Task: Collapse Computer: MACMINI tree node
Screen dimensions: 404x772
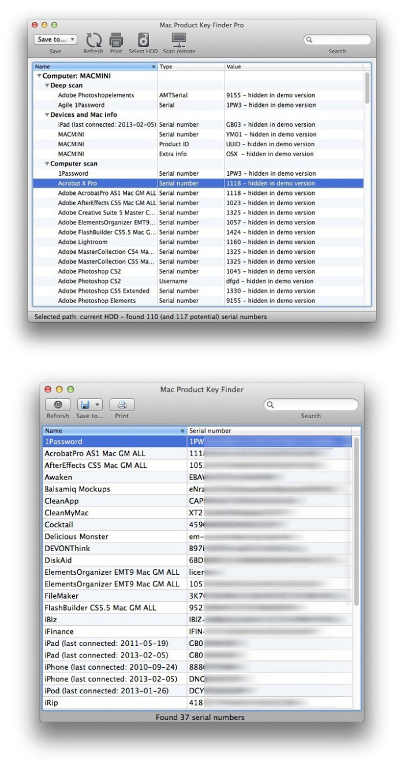Action: 39,76
